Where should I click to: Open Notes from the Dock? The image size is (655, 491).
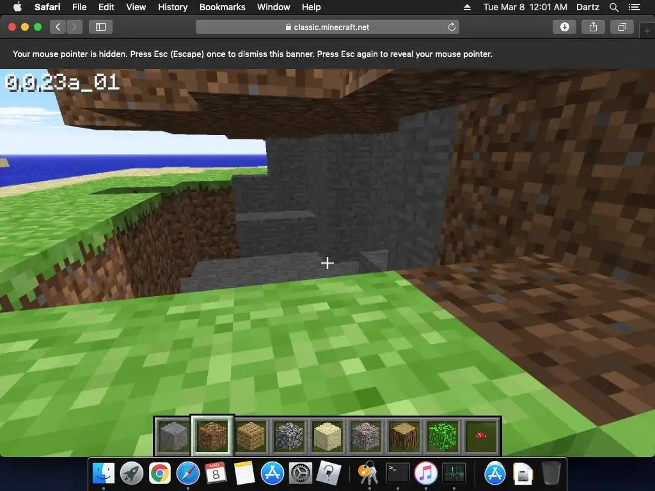click(x=244, y=474)
